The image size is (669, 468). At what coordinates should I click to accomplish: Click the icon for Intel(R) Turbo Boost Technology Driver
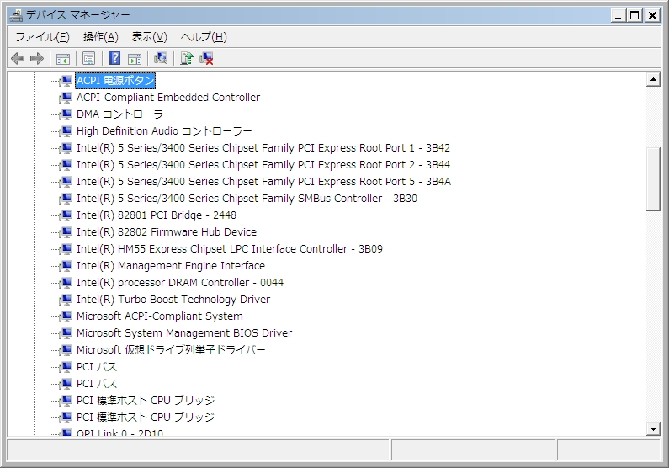pyautogui.click(x=66, y=300)
